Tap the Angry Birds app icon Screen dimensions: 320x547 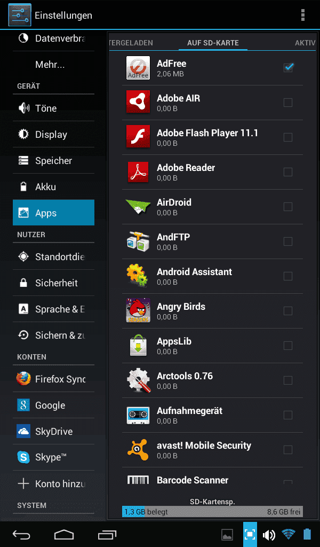tap(138, 310)
